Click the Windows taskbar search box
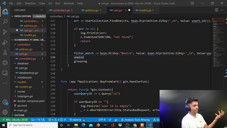 click(32, 125)
